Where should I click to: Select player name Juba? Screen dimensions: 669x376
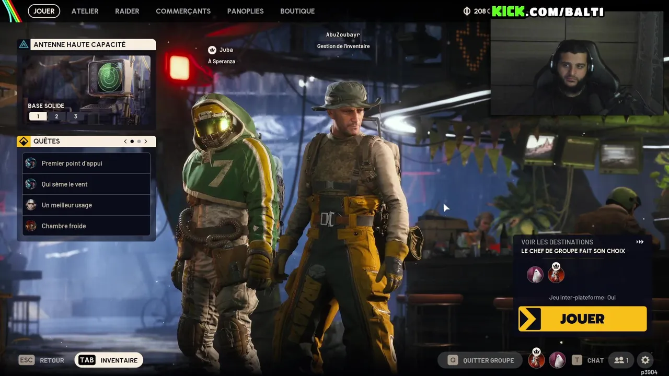226,50
